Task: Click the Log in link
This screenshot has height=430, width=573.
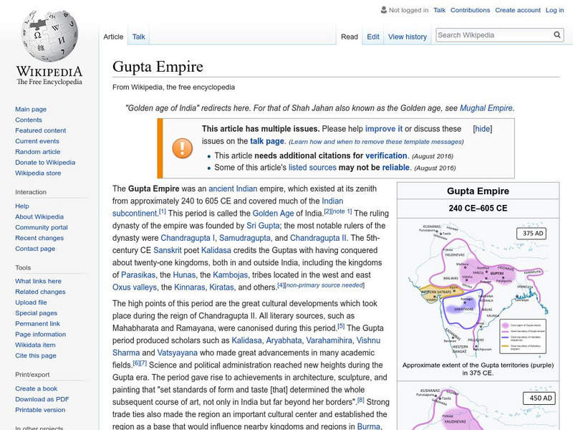Action: tap(554, 10)
